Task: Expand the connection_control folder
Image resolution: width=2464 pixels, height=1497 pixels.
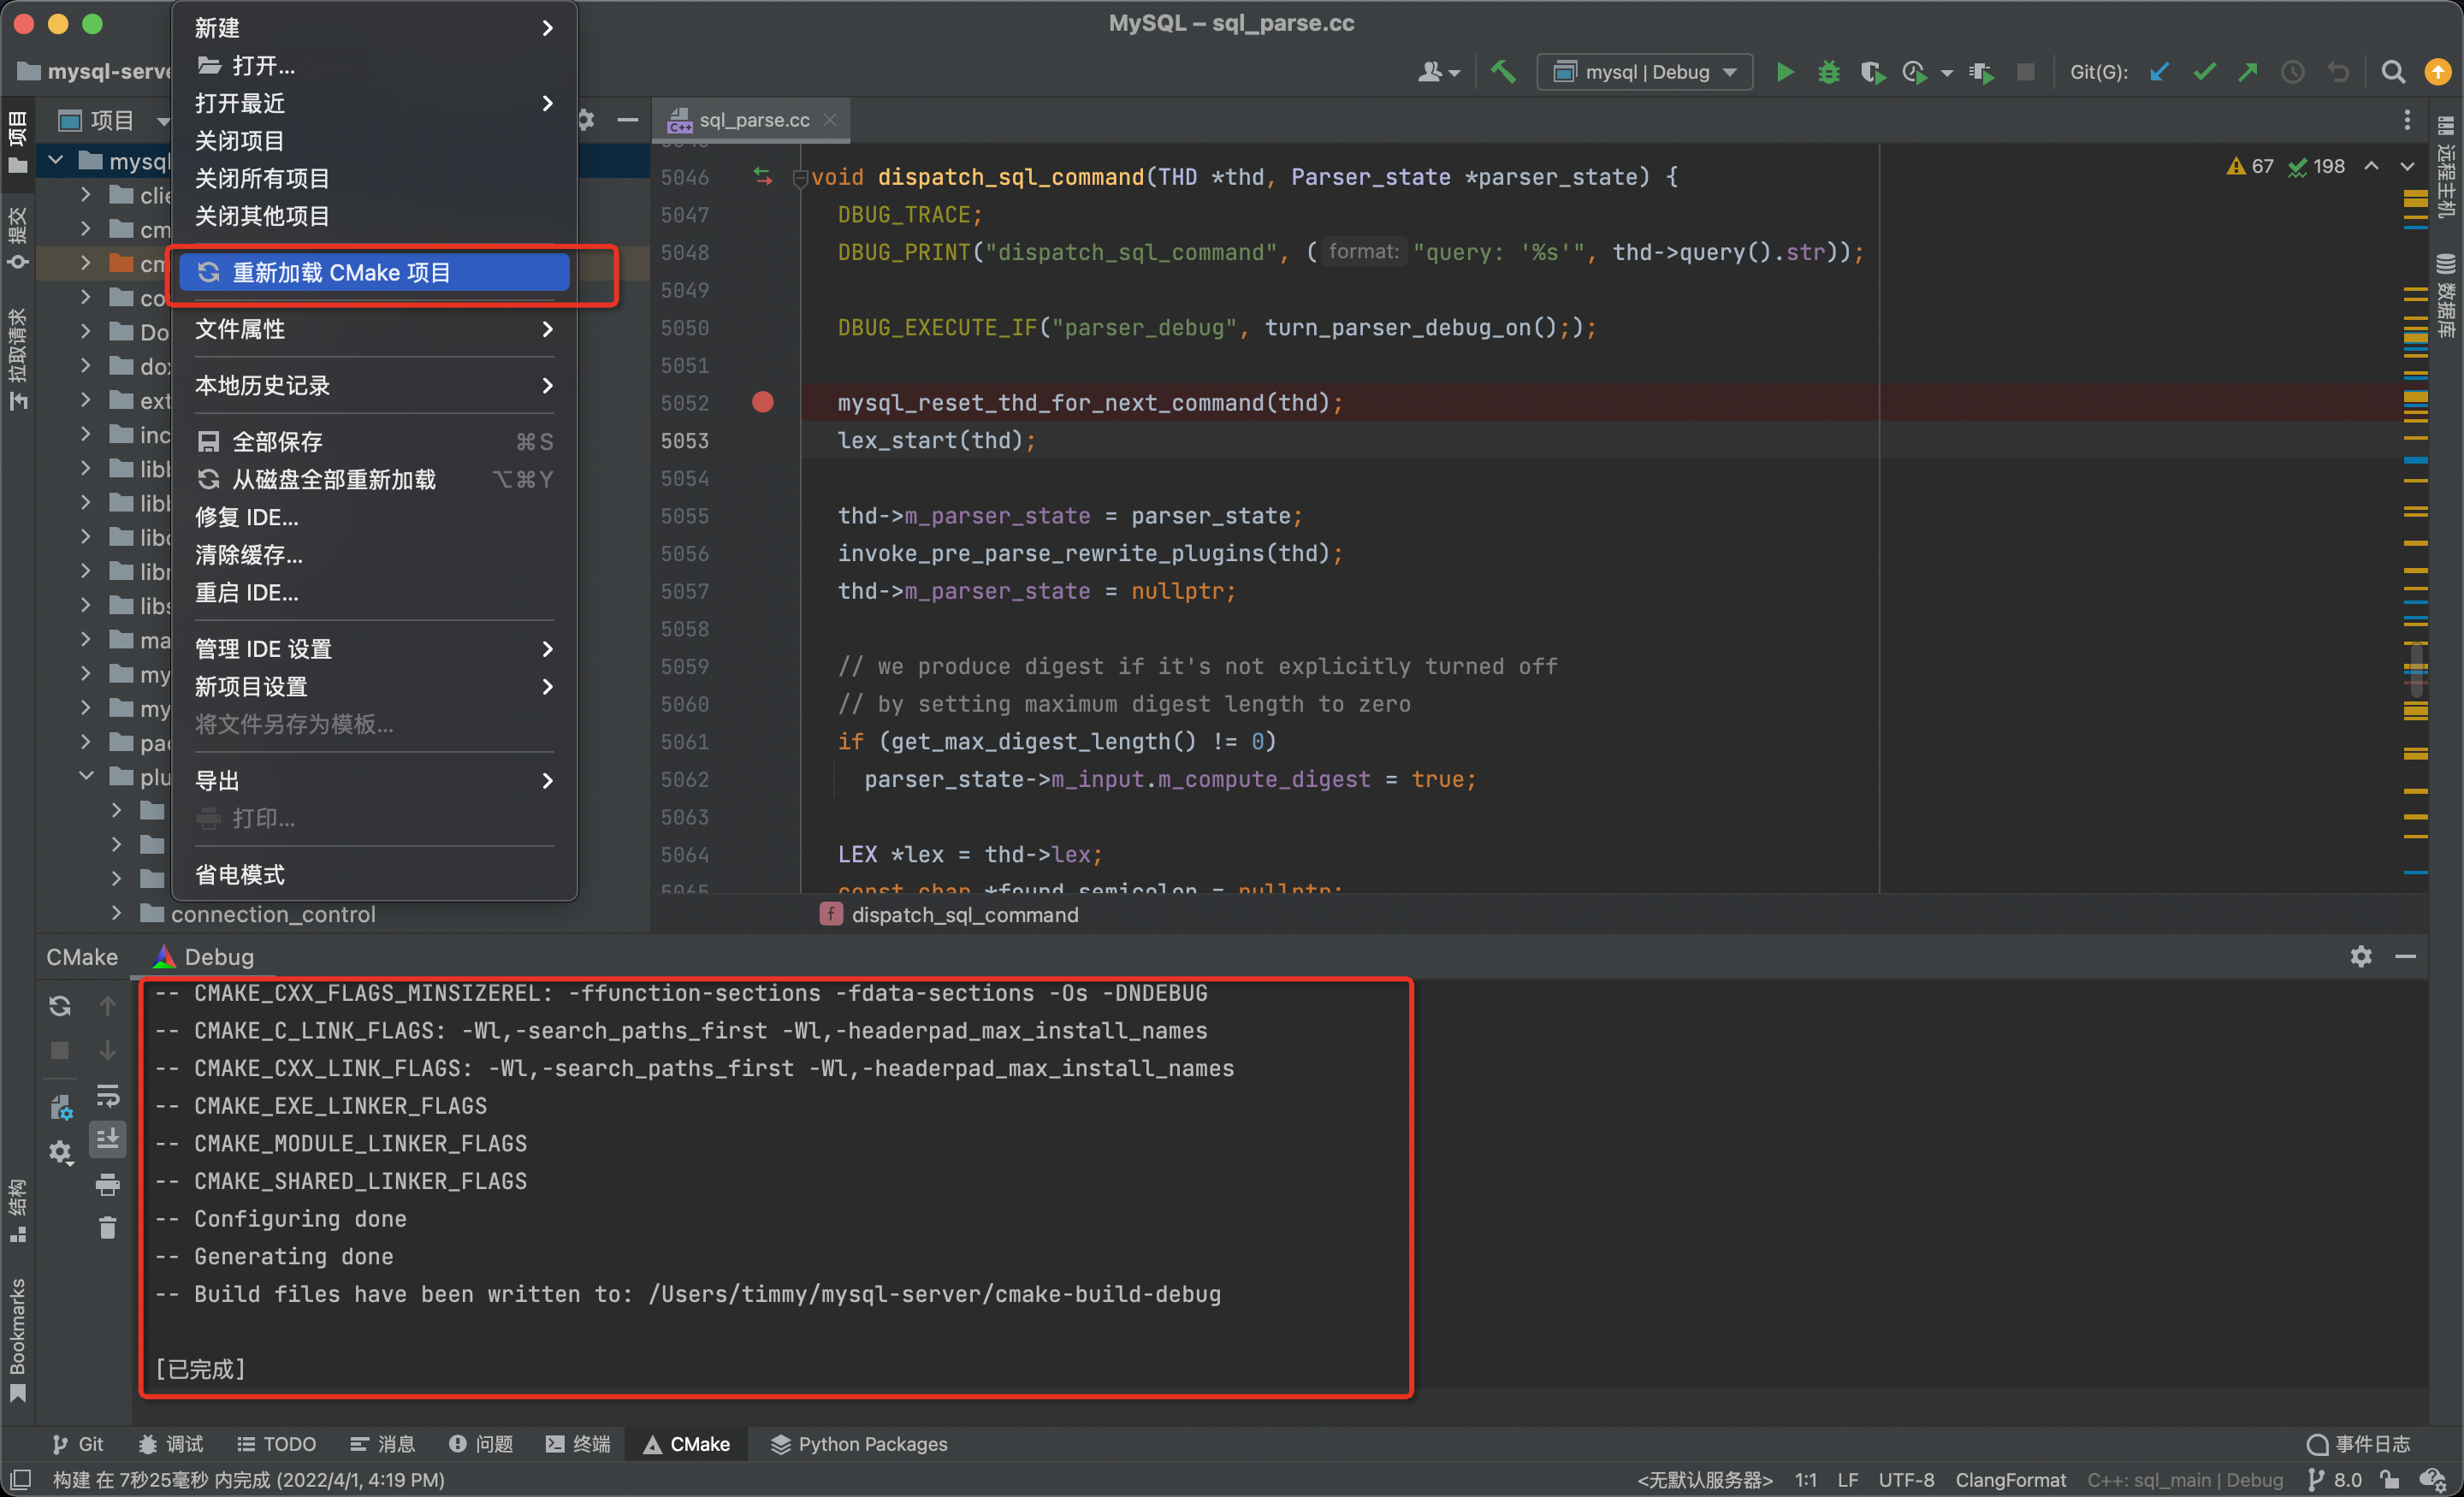Action: (116, 913)
